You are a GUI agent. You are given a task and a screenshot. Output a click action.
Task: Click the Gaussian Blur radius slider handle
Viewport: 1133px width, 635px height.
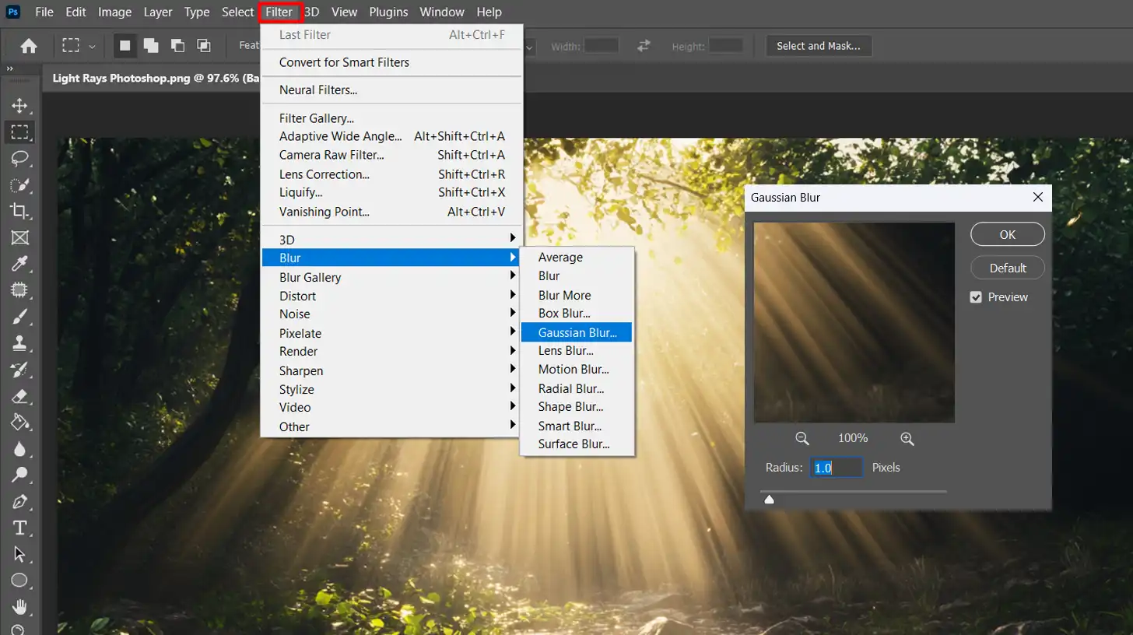point(770,500)
